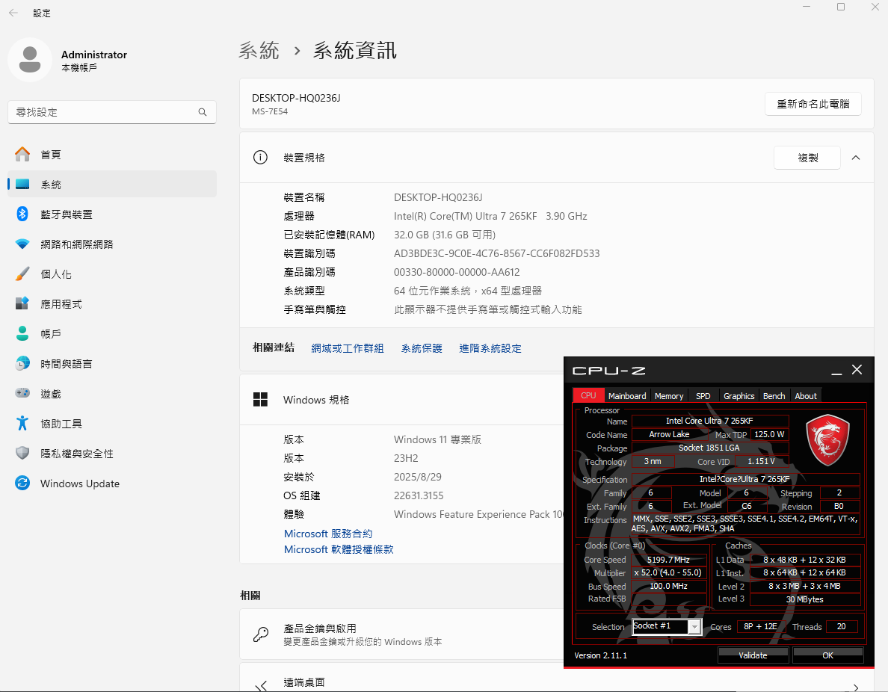Image resolution: width=888 pixels, height=692 pixels.
Task: Click the 裝置規格 info icon
Action: click(x=260, y=158)
